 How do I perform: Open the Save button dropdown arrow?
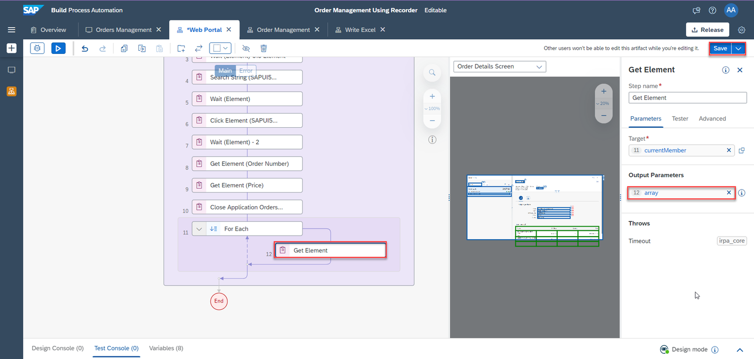738,48
